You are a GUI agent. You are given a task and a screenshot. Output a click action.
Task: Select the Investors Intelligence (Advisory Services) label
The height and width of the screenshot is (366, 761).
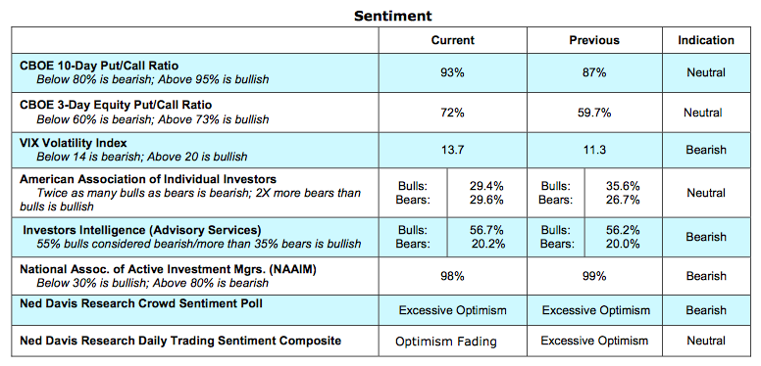[142, 230]
